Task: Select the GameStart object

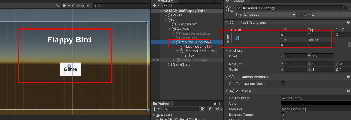Action: tap(181, 64)
